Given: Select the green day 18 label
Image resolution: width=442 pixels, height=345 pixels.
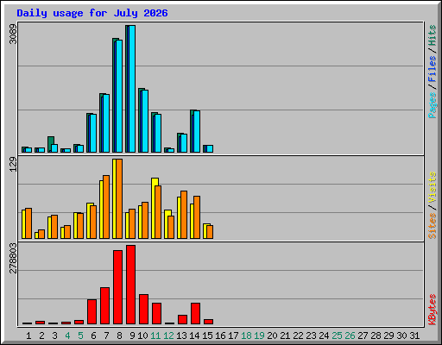Looking at the screenshot, I should [246, 336].
